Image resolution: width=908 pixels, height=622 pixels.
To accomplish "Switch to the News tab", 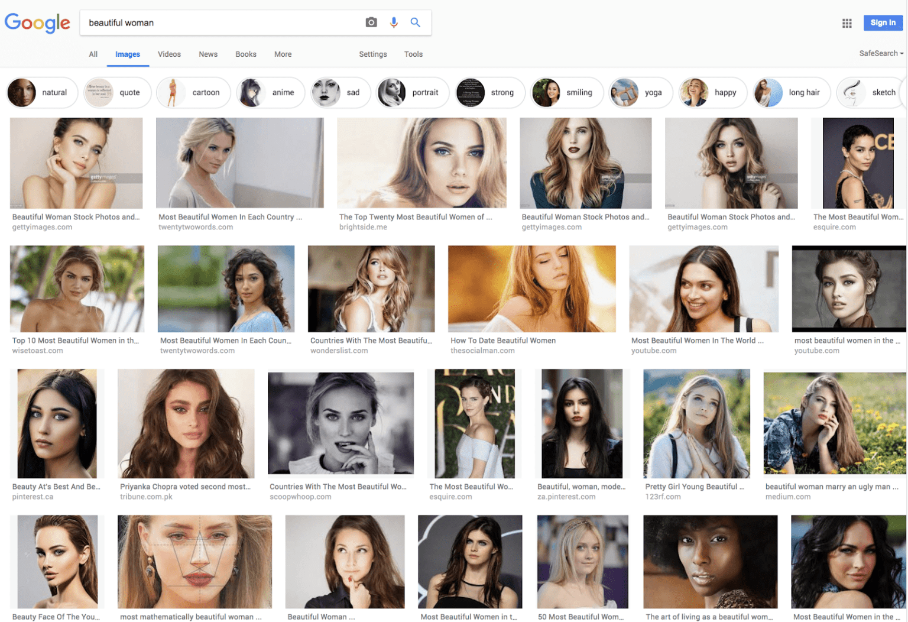I will pos(207,54).
